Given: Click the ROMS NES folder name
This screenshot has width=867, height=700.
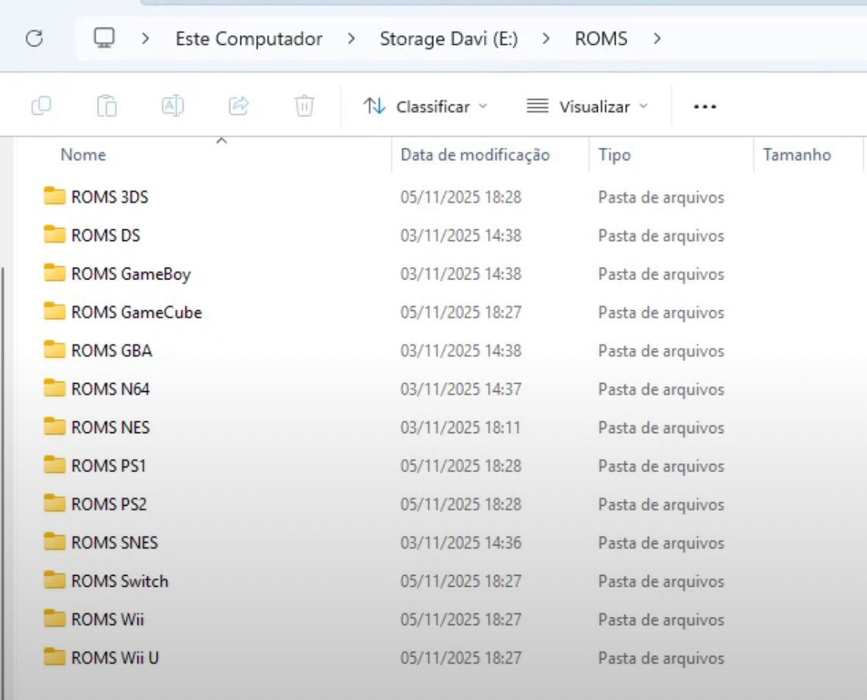Looking at the screenshot, I should click(x=110, y=427).
